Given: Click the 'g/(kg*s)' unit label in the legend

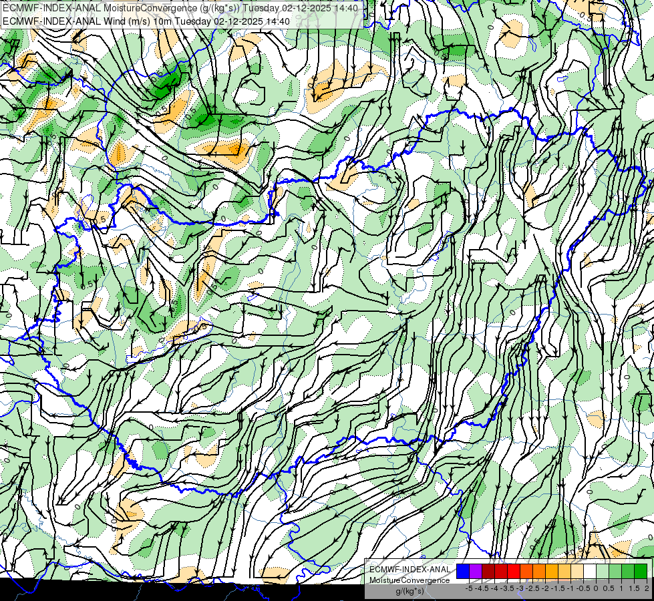Looking at the screenshot, I should [410, 591].
